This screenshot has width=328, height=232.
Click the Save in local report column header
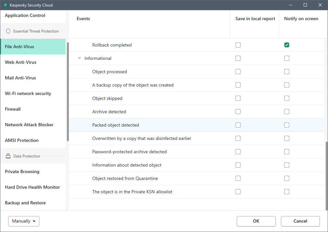point(255,19)
